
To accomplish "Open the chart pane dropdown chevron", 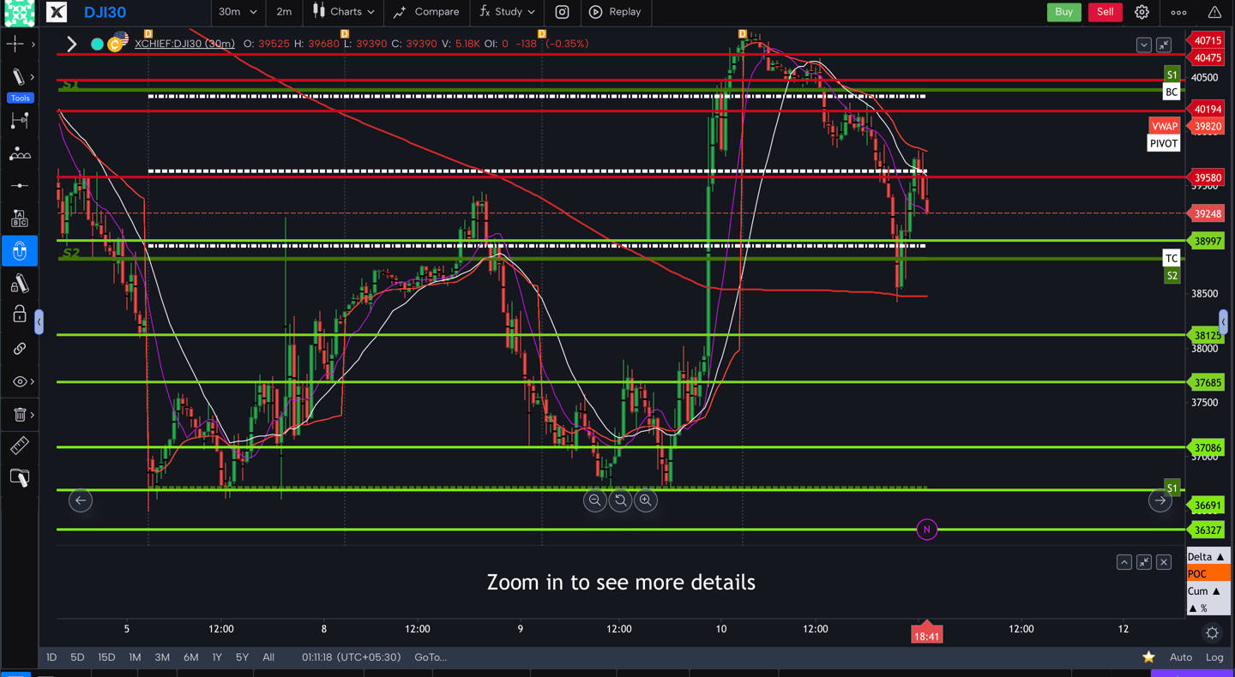I will pyautogui.click(x=1143, y=45).
